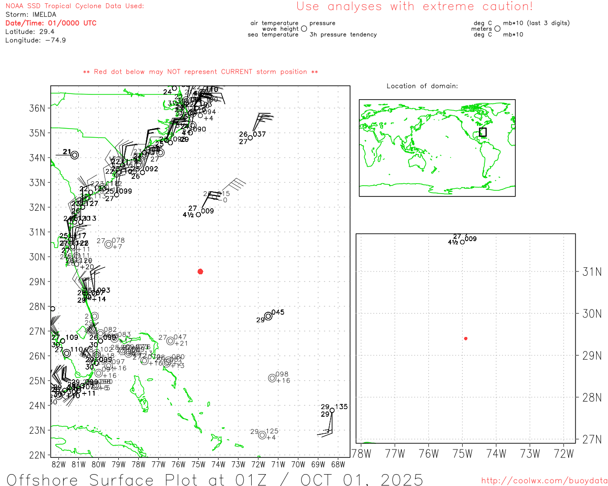Select the gray station labeled 047 +21
This screenshot has width=608, height=486.
point(171,341)
